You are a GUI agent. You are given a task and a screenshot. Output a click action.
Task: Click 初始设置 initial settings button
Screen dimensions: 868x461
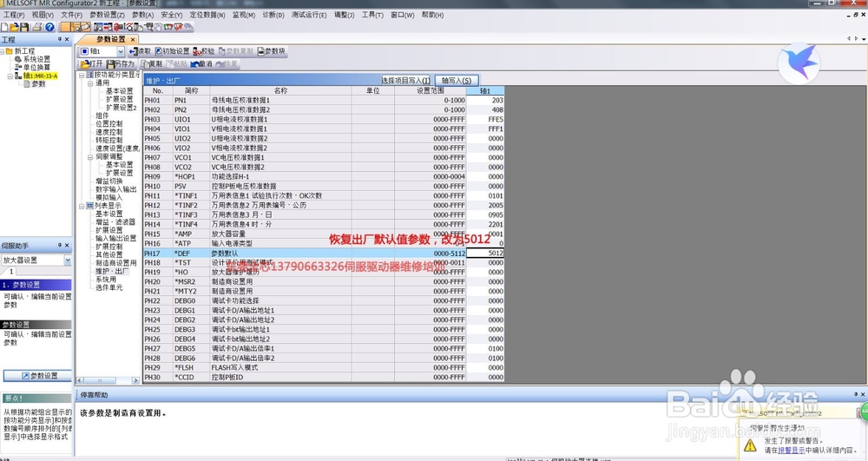pyautogui.click(x=172, y=51)
